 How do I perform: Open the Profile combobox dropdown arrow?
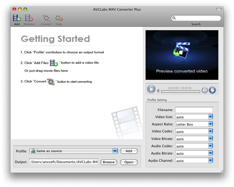pyautogui.click(x=115, y=151)
